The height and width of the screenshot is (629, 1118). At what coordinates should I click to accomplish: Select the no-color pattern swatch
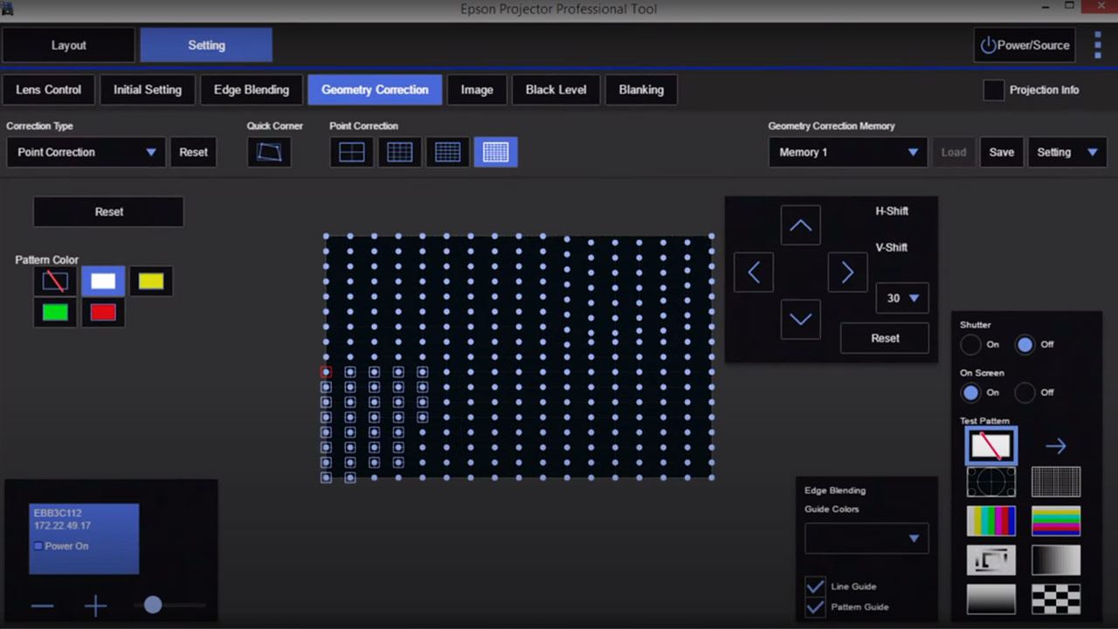(x=55, y=281)
